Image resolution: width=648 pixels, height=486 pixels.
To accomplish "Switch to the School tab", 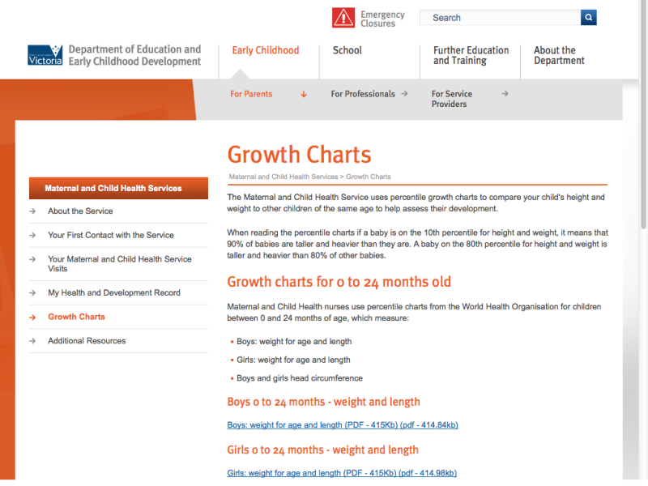I will [x=347, y=49].
